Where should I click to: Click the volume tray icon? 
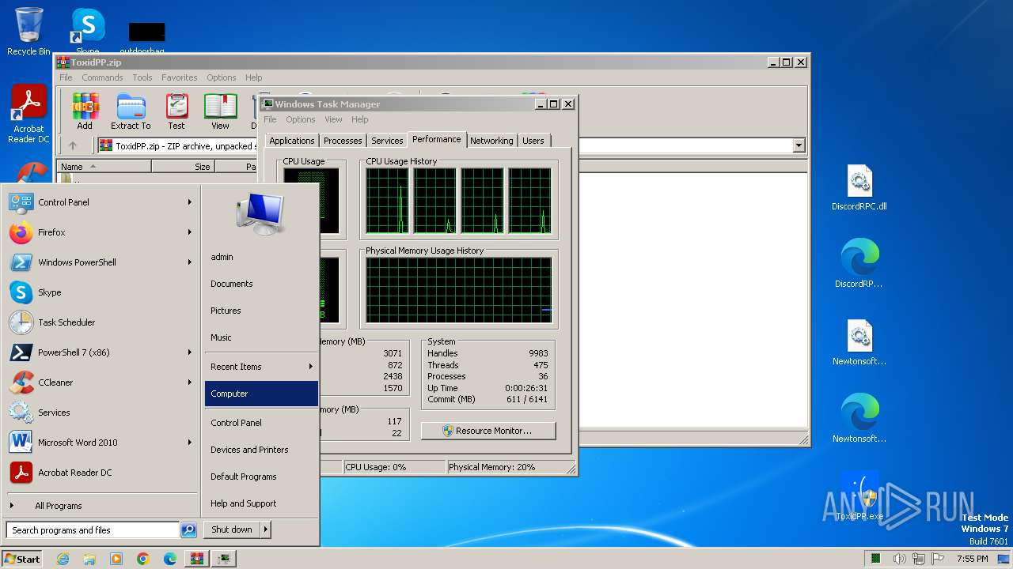coord(900,559)
